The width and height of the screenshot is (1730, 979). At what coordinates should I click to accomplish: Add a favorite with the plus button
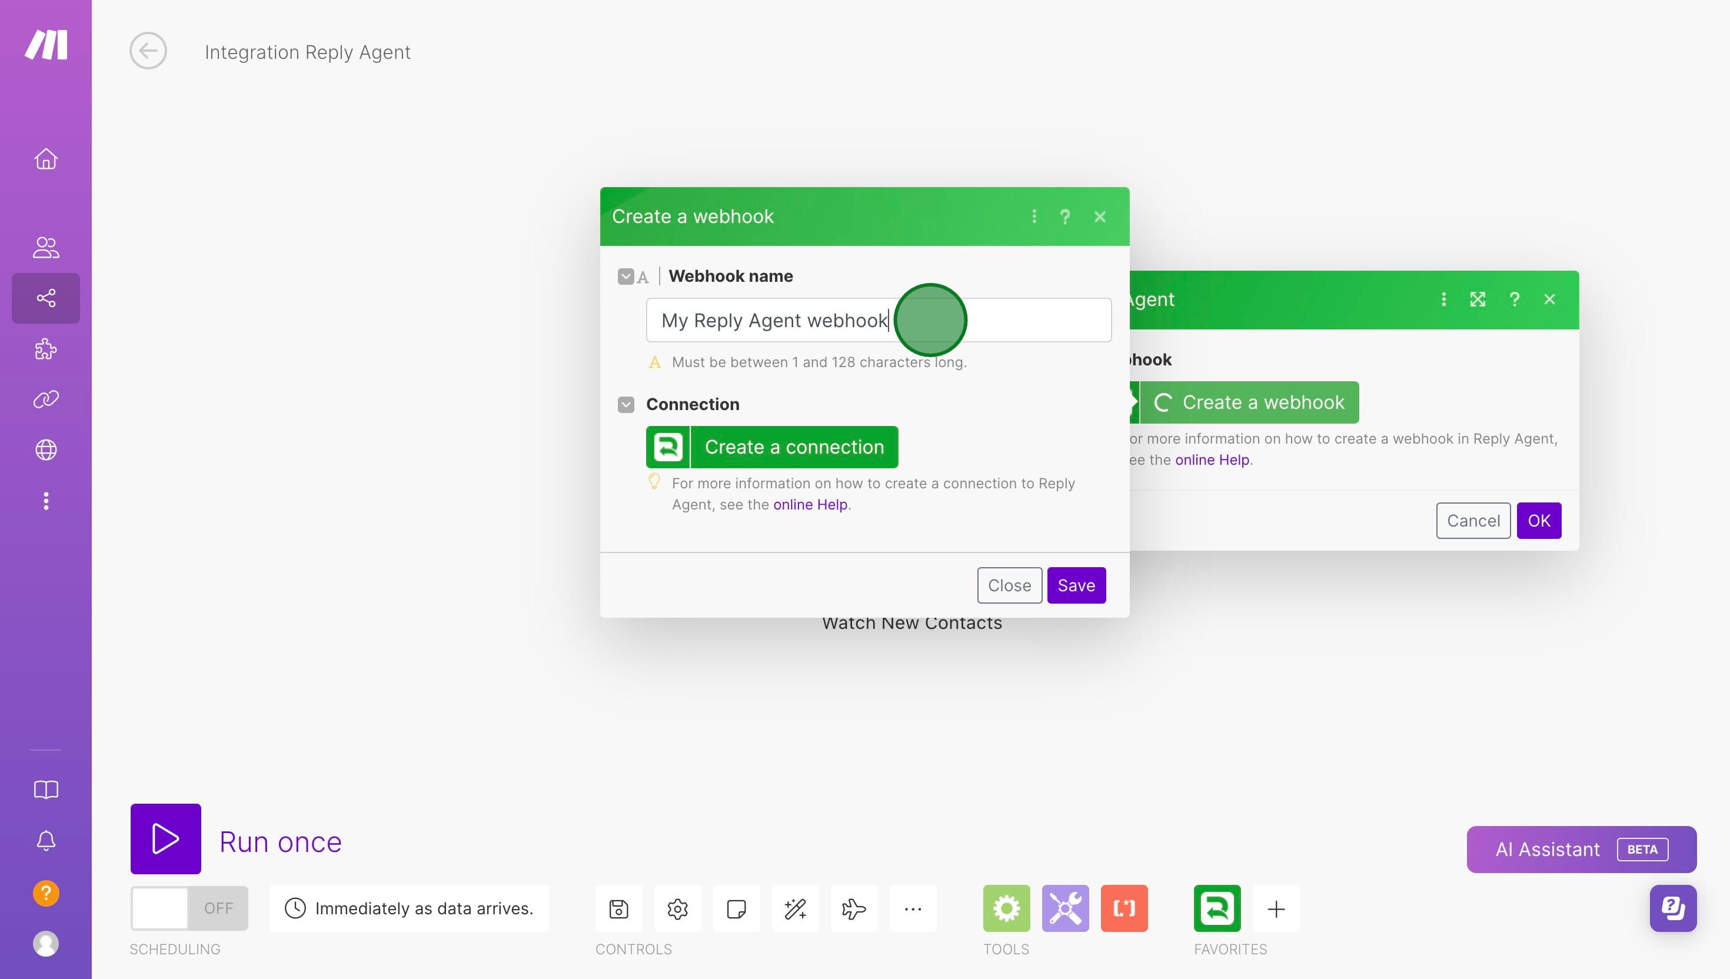tap(1276, 908)
